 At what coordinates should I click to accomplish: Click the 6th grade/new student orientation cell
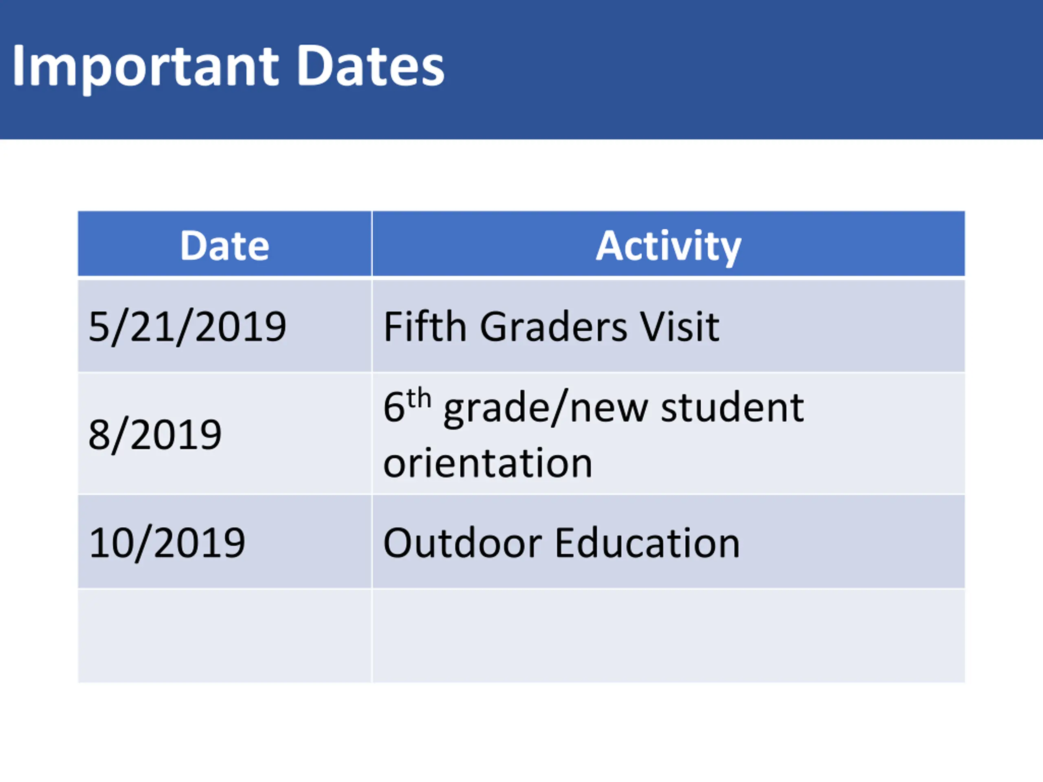[x=669, y=433]
